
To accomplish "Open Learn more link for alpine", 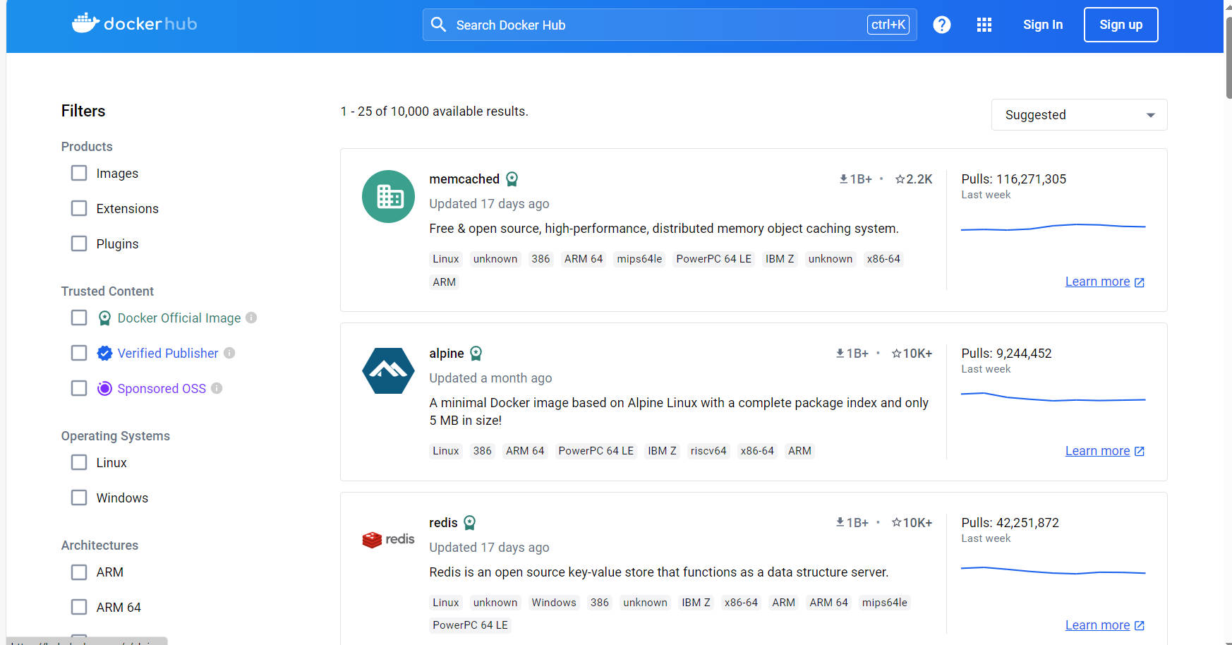I will click(x=1105, y=451).
